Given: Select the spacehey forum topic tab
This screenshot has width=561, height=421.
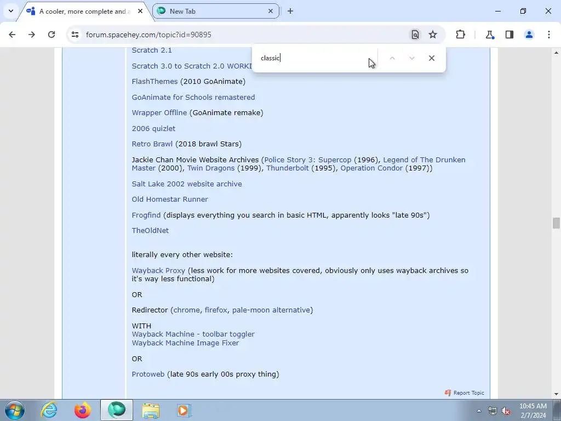Looking at the screenshot, I should [x=85, y=11].
